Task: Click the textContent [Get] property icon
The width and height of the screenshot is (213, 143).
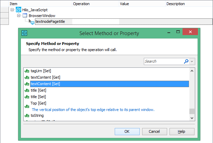Action: coord(27,77)
